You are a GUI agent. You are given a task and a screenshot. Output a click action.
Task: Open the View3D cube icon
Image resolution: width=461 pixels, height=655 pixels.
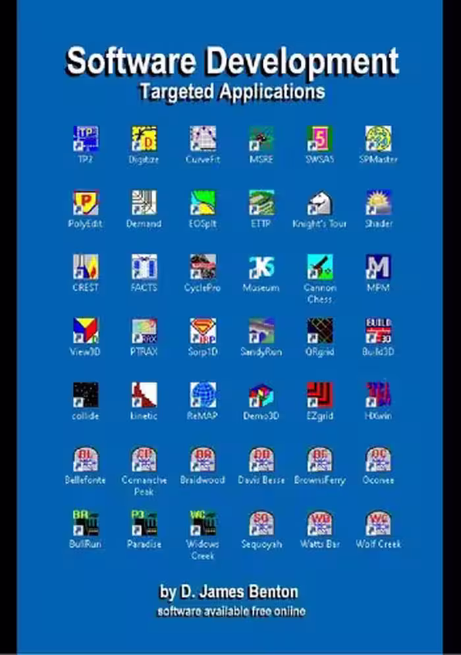tap(86, 331)
